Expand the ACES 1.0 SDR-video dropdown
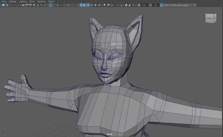The image size is (223, 137). (x=195, y=5)
